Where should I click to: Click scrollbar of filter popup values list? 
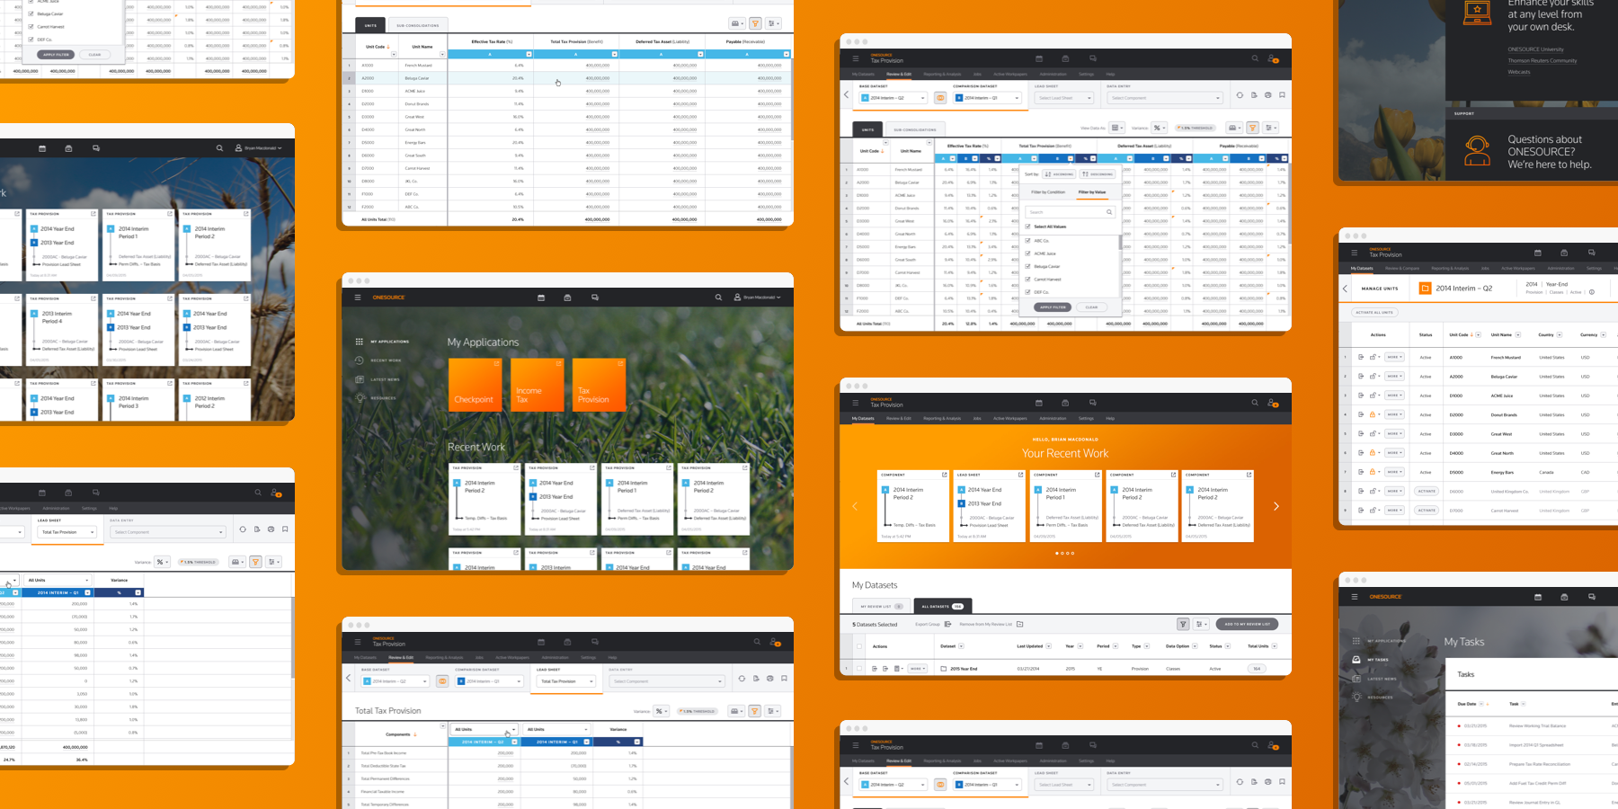[x=1120, y=243]
